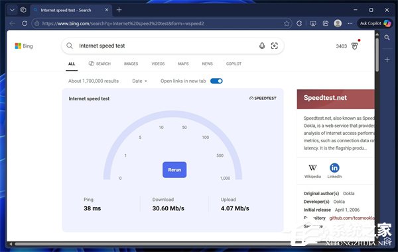The width and height of the screenshot is (398, 252).
Task: Open visual search camera icon
Action: tap(275, 46)
